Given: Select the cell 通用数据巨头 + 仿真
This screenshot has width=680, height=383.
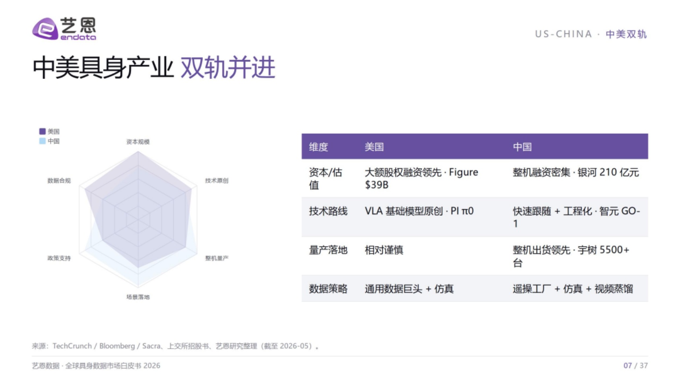Looking at the screenshot, I should tap(409, 289).
